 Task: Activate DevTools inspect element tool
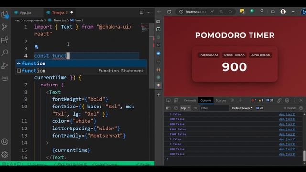[168, 100]
